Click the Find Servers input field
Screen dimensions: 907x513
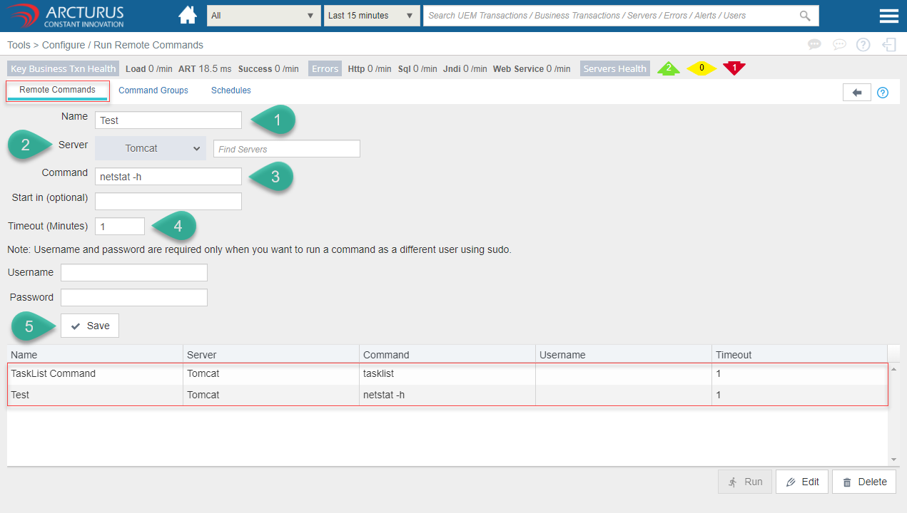(286, 149)
